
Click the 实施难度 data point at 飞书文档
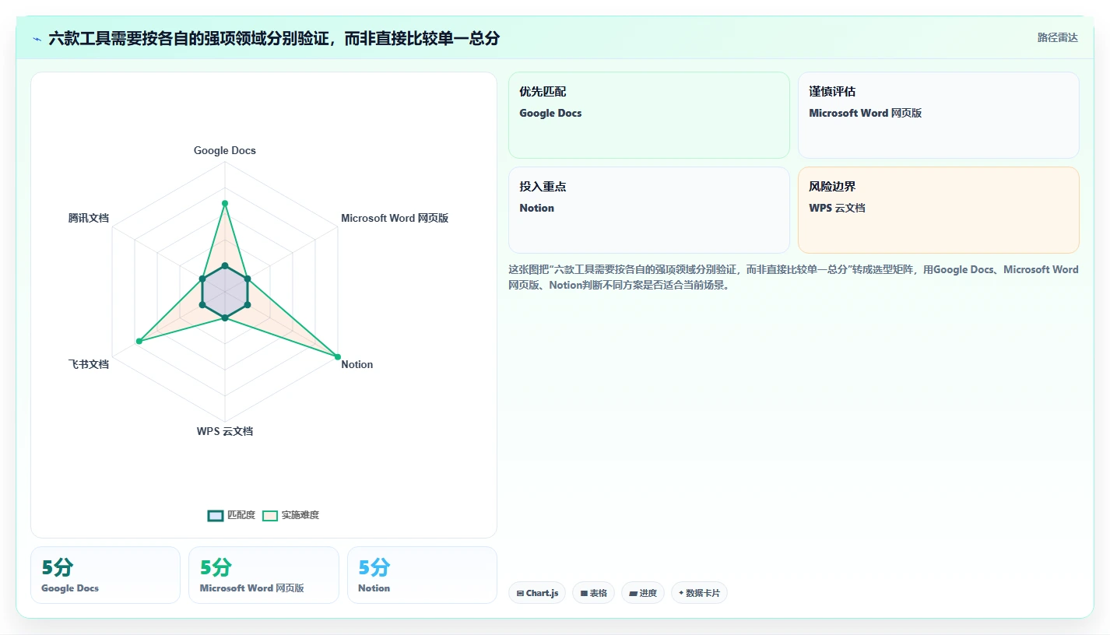[x=139, y=341]
